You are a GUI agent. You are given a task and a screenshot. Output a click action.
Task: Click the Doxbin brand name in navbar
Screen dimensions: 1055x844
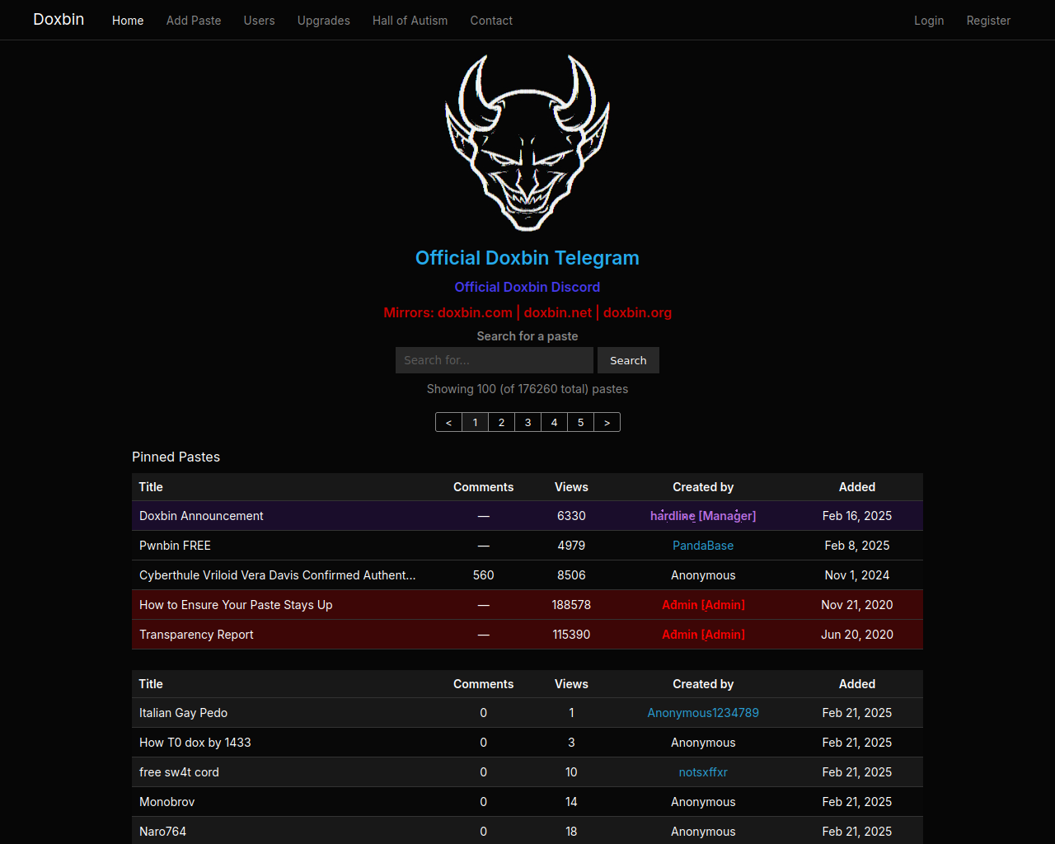[59, 20]
